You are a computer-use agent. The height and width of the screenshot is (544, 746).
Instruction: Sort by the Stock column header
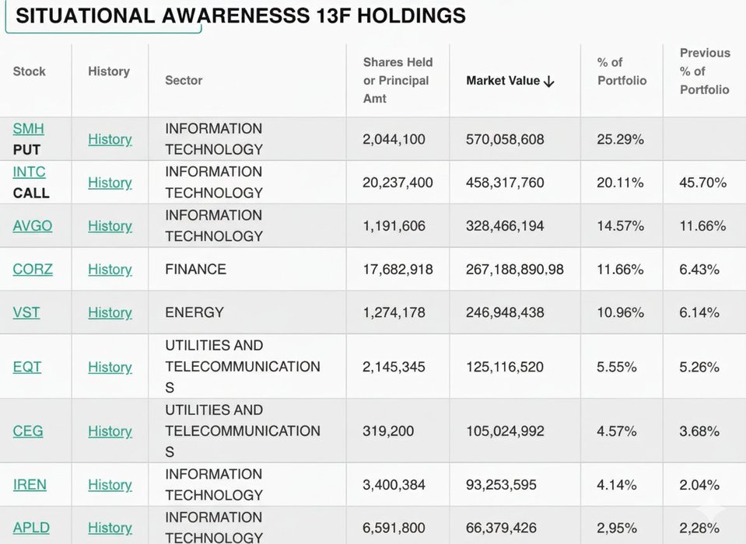click(x=30, y=71)
